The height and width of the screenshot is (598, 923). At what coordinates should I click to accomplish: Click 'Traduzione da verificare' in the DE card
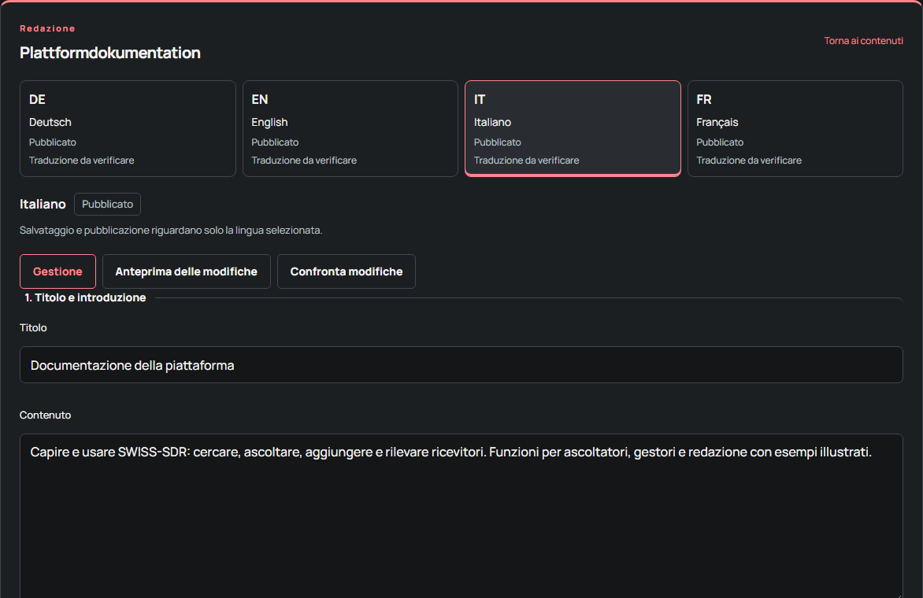pos(82,161)
